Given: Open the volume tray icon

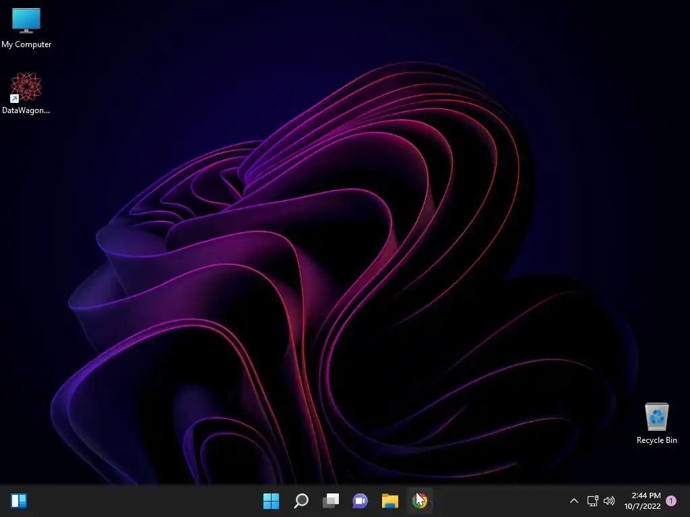Looking at the screenshot, I should tap(609, 501).
